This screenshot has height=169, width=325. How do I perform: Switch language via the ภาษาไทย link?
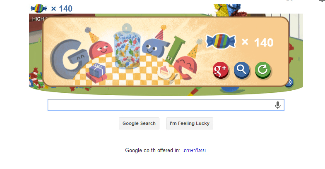click(195, 150)
